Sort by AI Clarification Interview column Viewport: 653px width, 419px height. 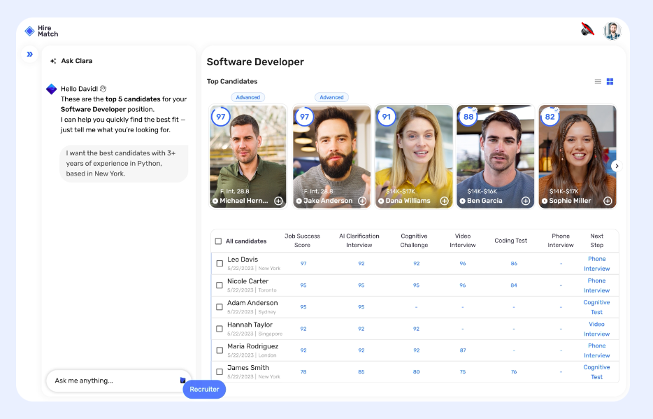point(359,241)
